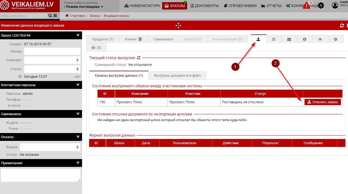Open the Продукты (1) tab

(102, 39)
